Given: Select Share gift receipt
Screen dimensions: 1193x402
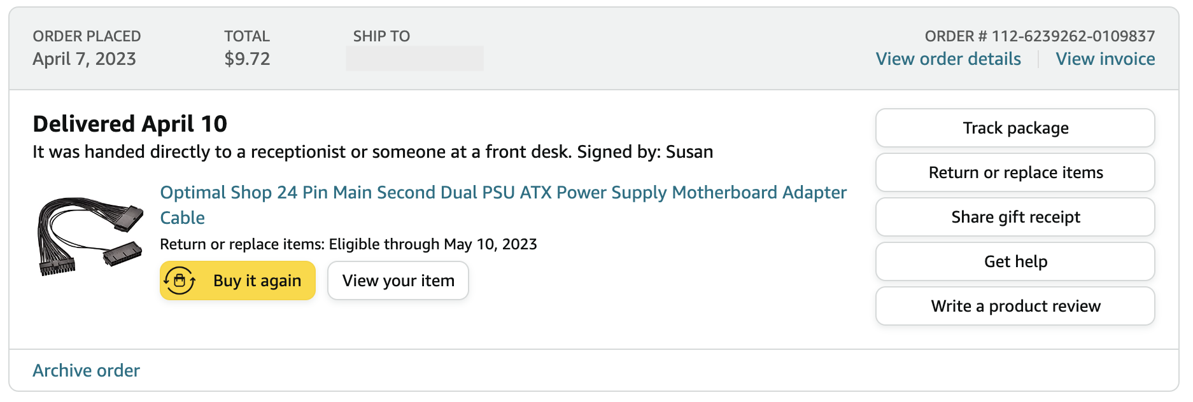Looking at the screenshot, I should 1015,217.
